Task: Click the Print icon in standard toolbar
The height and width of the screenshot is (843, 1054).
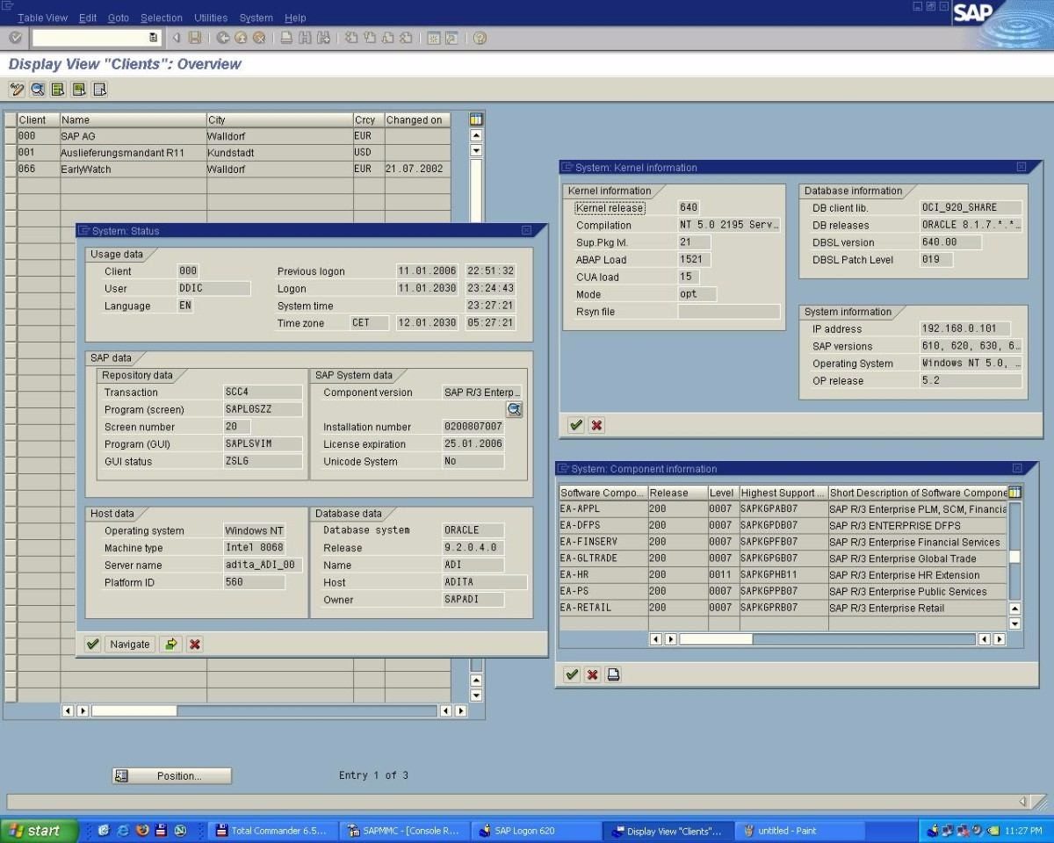Action: point(286,38)
